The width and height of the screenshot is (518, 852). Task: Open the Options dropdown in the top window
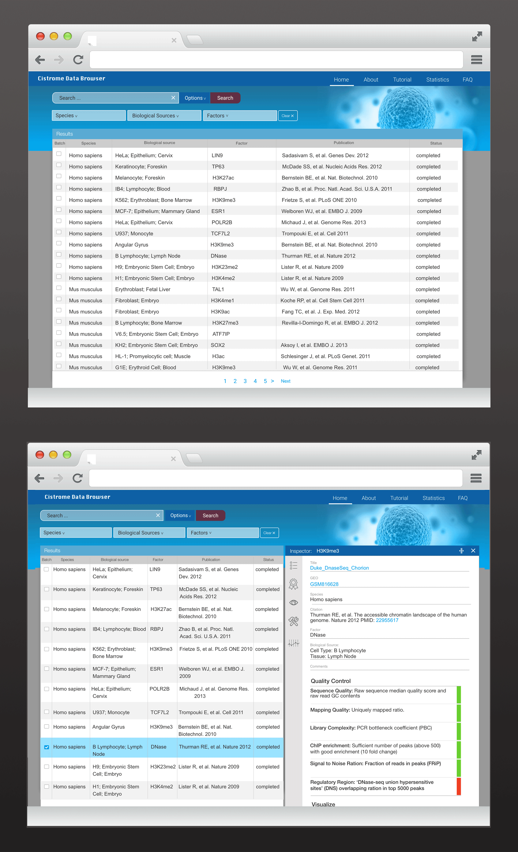click(195, 98)
